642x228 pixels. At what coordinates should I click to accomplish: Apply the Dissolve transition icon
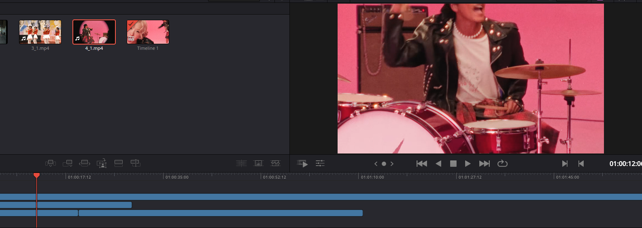point(258,163)
